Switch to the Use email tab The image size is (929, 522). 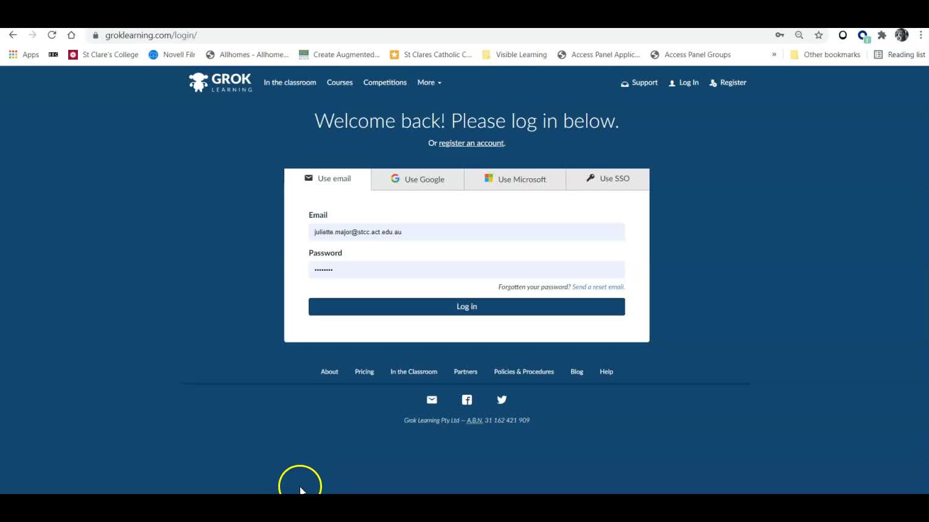(x=328, y=178)
